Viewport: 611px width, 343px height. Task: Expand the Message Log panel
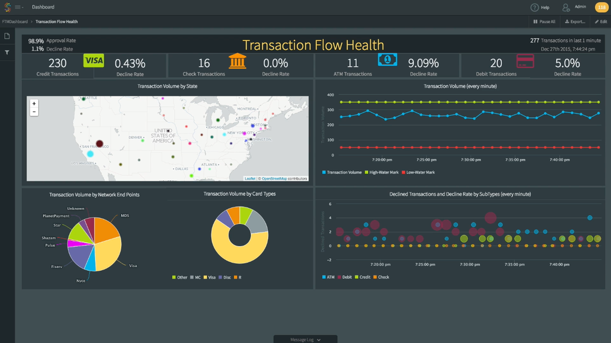[305, 339]
